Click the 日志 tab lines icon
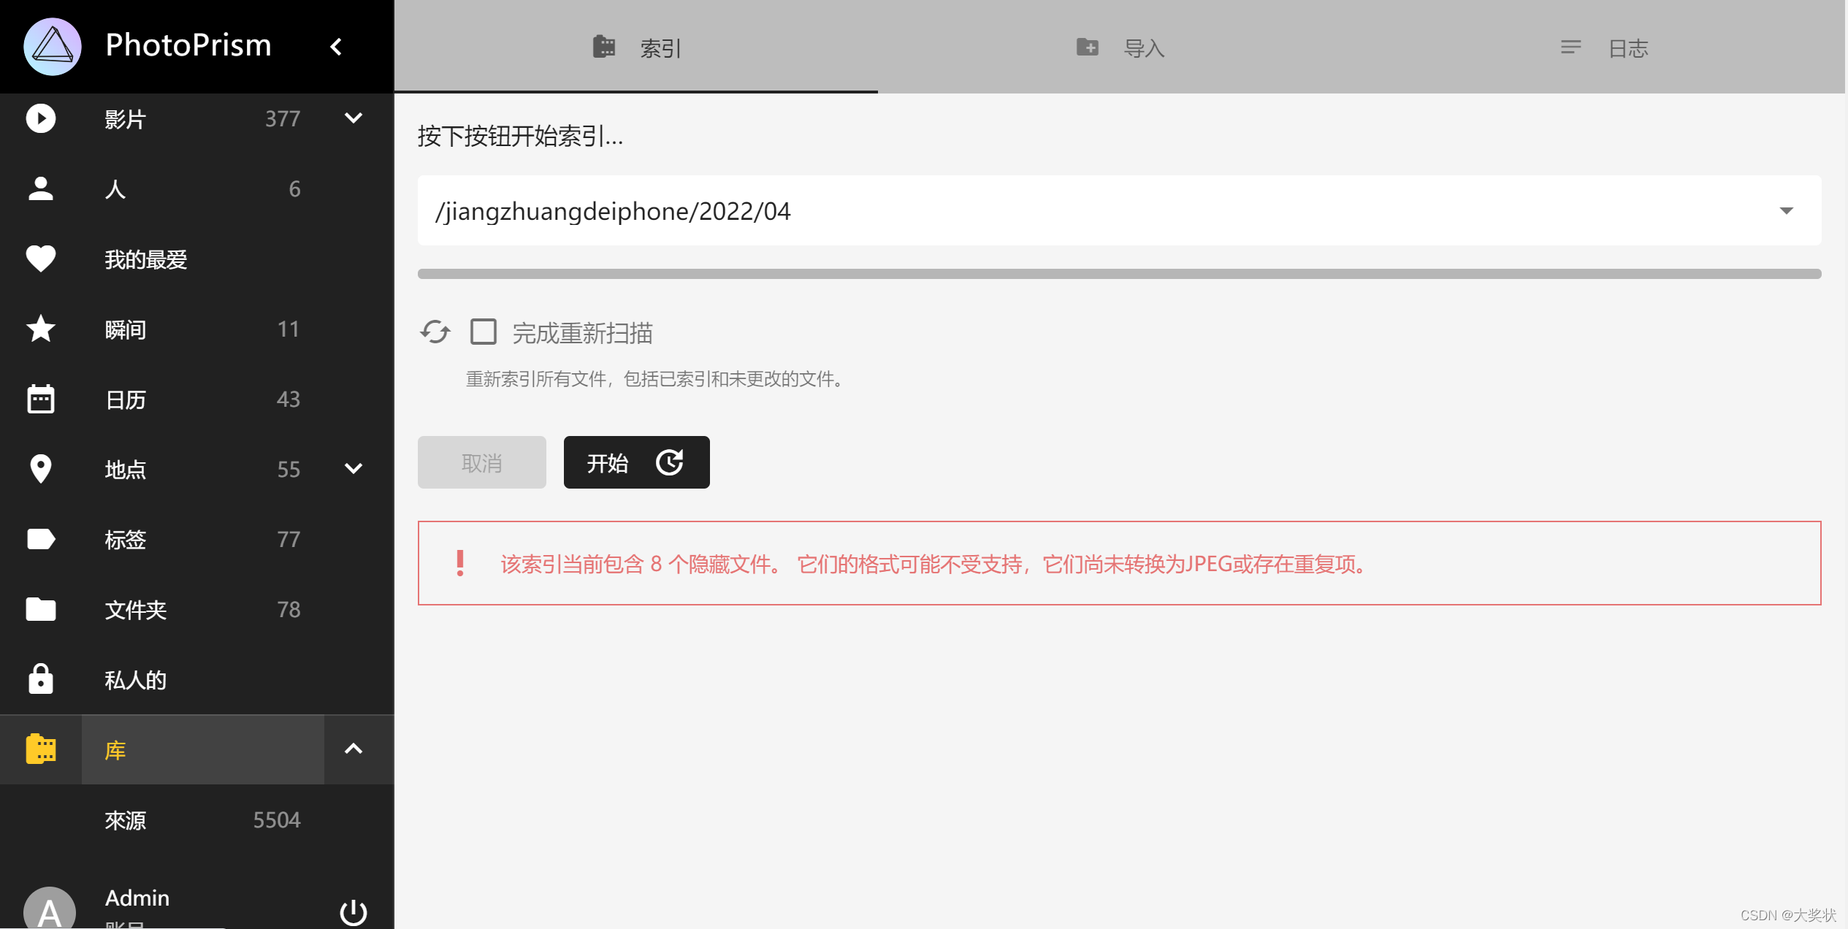This screenshot has width=1848, height=929. 1571,47
